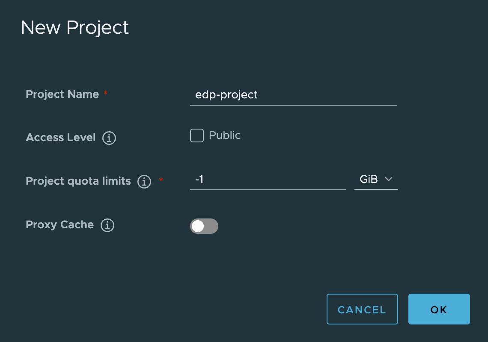Viewport: 488px width, 342px height.
Task: Click Cancel to dismiss the dialog
Action: tap(362, 309)
